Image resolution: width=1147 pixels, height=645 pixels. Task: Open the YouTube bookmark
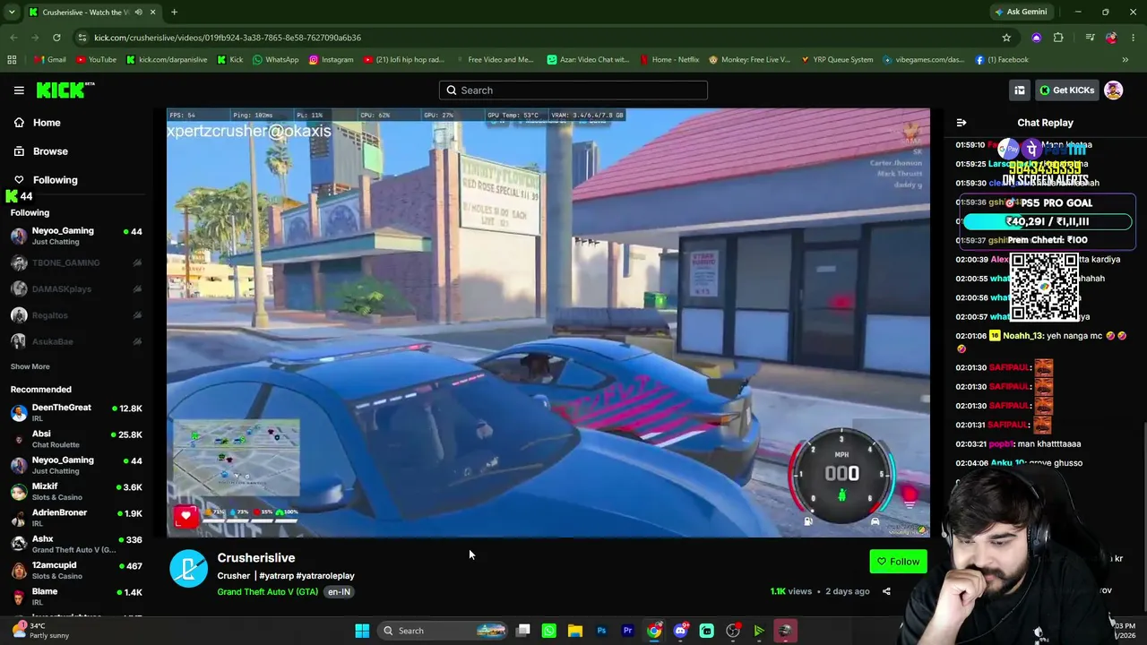[96, 60]
